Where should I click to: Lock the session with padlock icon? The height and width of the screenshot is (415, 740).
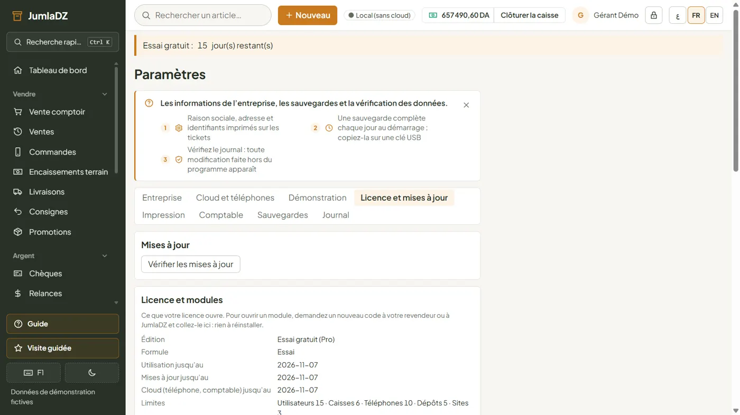pyautogui.click(x=654, y=15)
